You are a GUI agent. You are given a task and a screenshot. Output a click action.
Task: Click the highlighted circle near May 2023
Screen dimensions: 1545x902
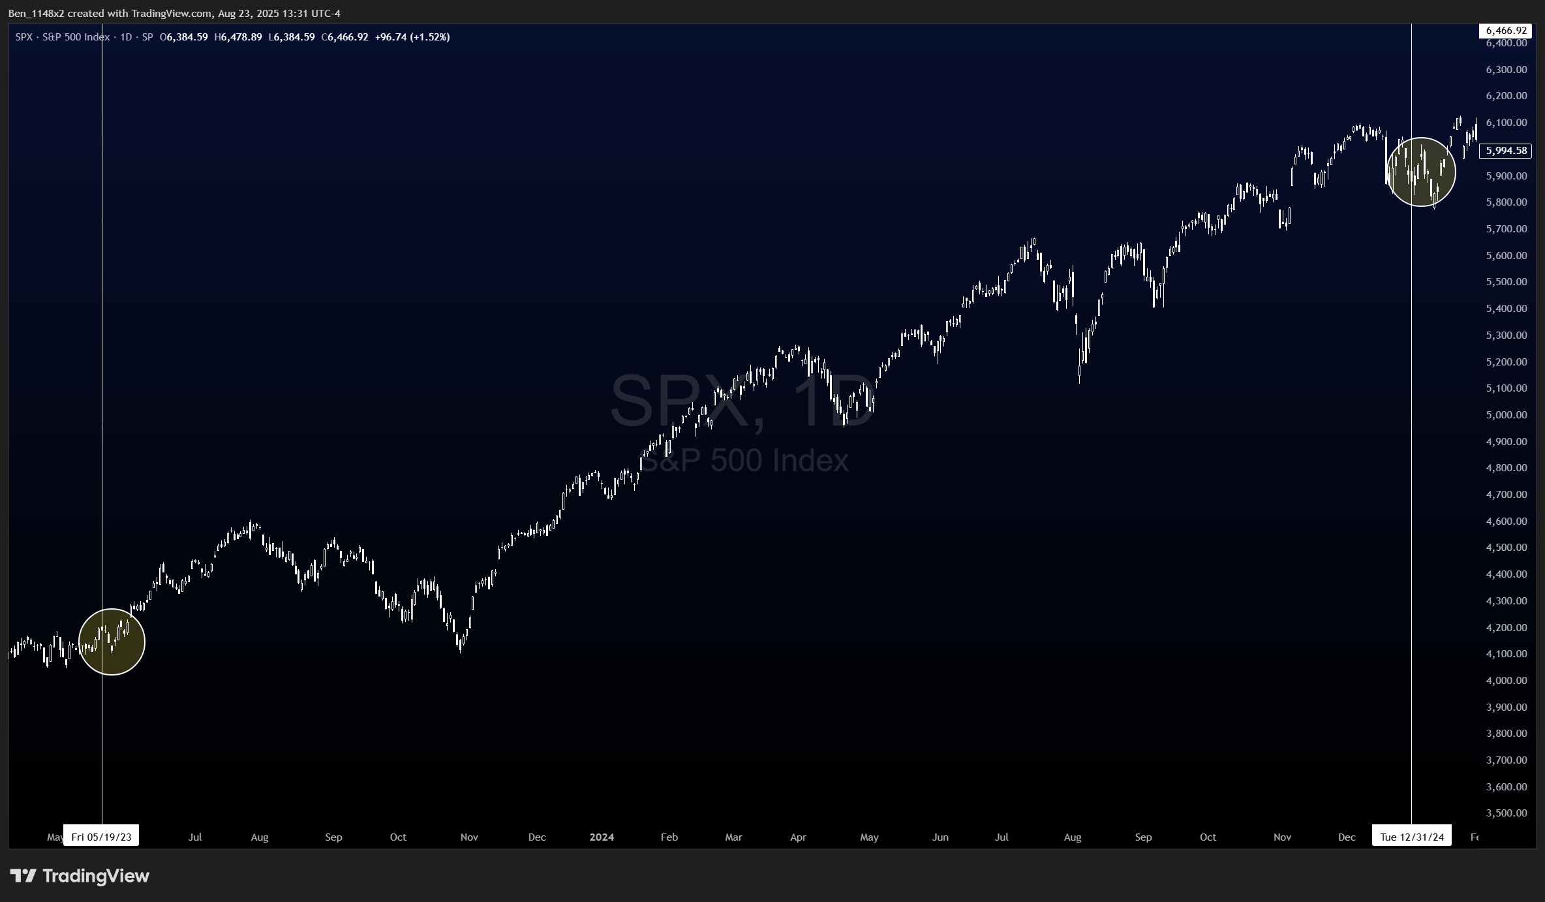112,642
